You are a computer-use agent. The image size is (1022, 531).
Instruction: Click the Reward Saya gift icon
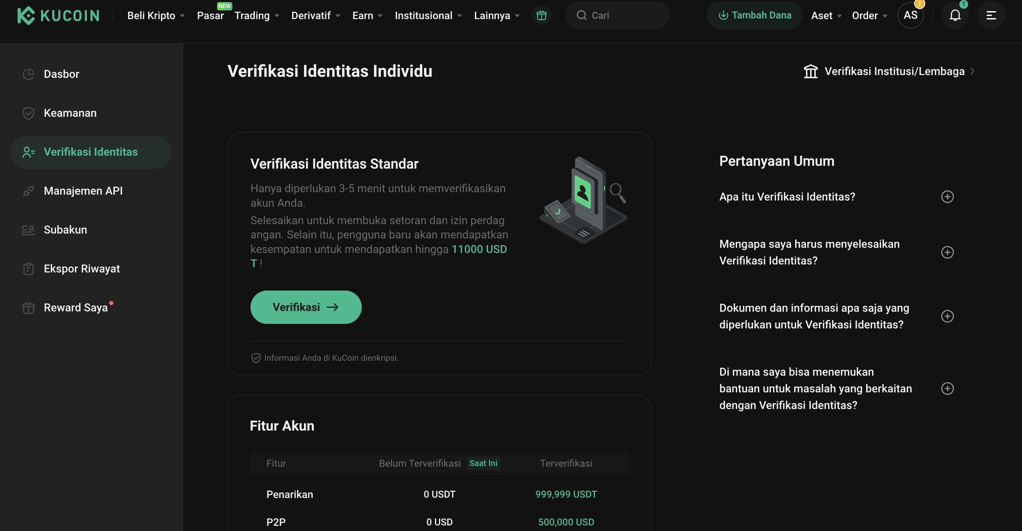click(x=28, y=307)
